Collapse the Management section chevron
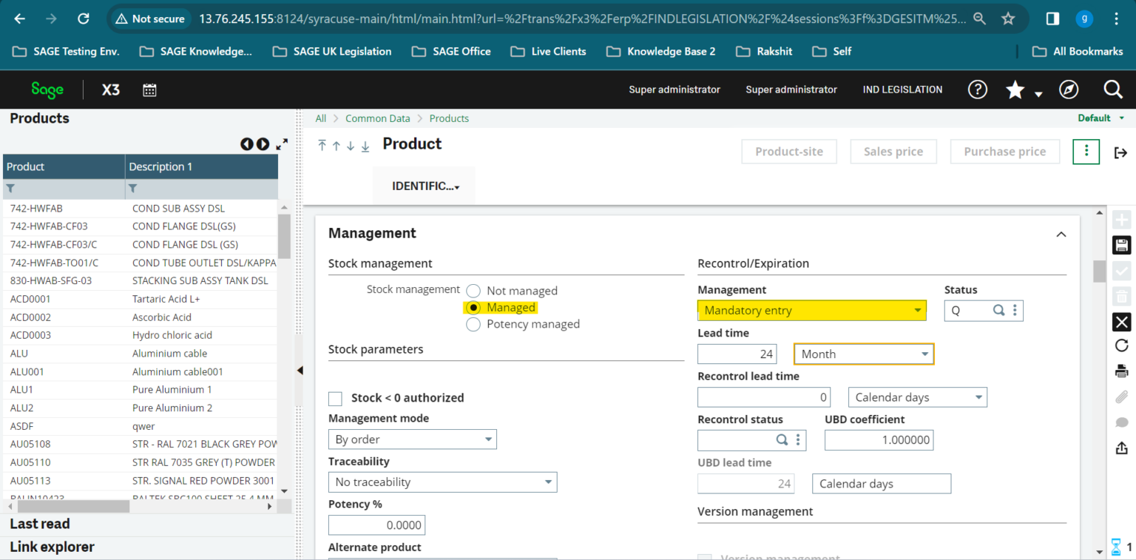1136x560 pixels. click(x=1061, y=235)
